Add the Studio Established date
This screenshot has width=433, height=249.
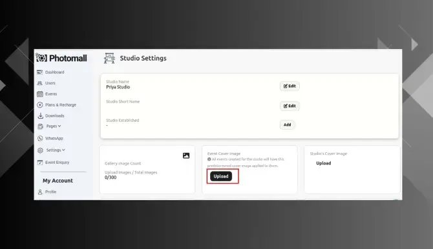pyautogui.click(x=287, y=124)
